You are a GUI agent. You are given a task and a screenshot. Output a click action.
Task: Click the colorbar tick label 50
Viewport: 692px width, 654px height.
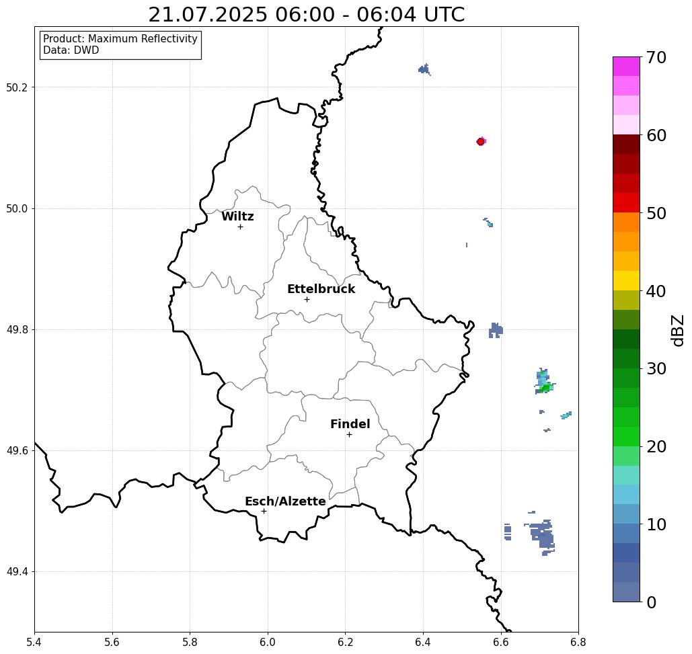[656, 213]
